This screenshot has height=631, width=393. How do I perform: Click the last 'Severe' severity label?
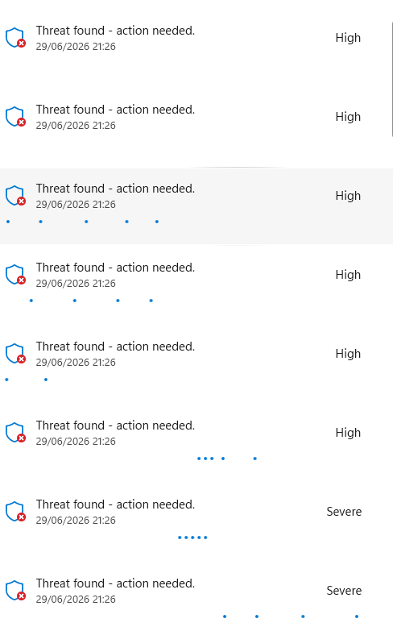344,591
